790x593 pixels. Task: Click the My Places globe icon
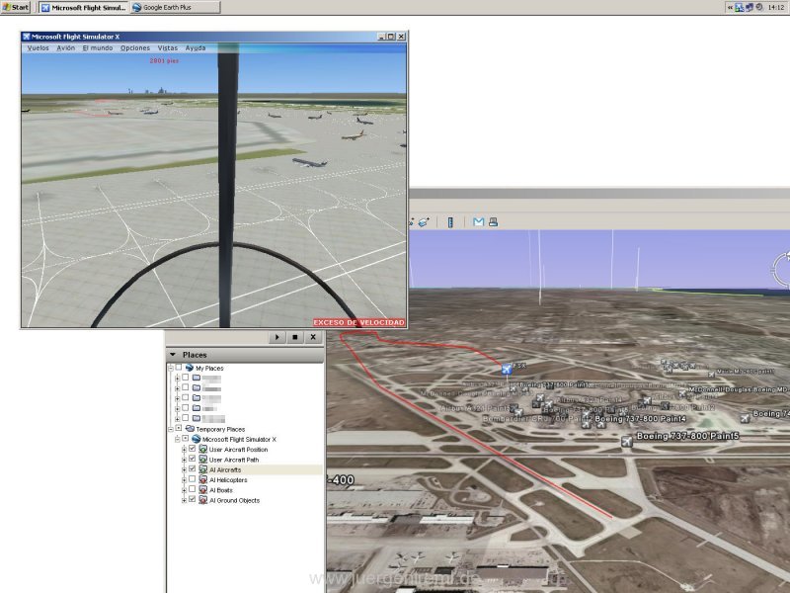coord(190,368)
